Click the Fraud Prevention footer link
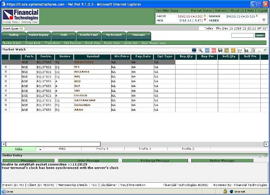 pos(133,185)
